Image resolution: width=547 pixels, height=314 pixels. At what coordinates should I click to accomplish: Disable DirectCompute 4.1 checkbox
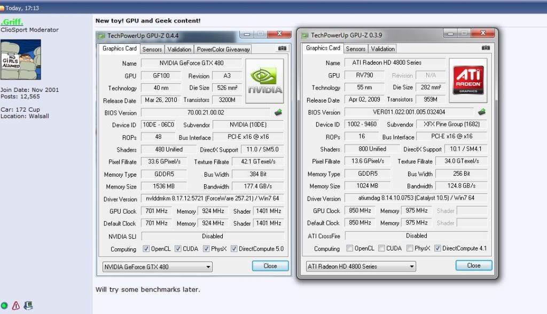point(437,249)
